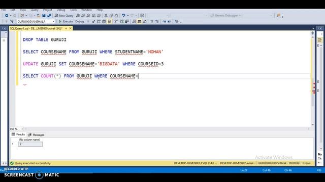The width and height of the screenshot is (325, 182).
Task: Click the navigate backward arrow icon
Action: pyautogui.click(x=7, y=16)
